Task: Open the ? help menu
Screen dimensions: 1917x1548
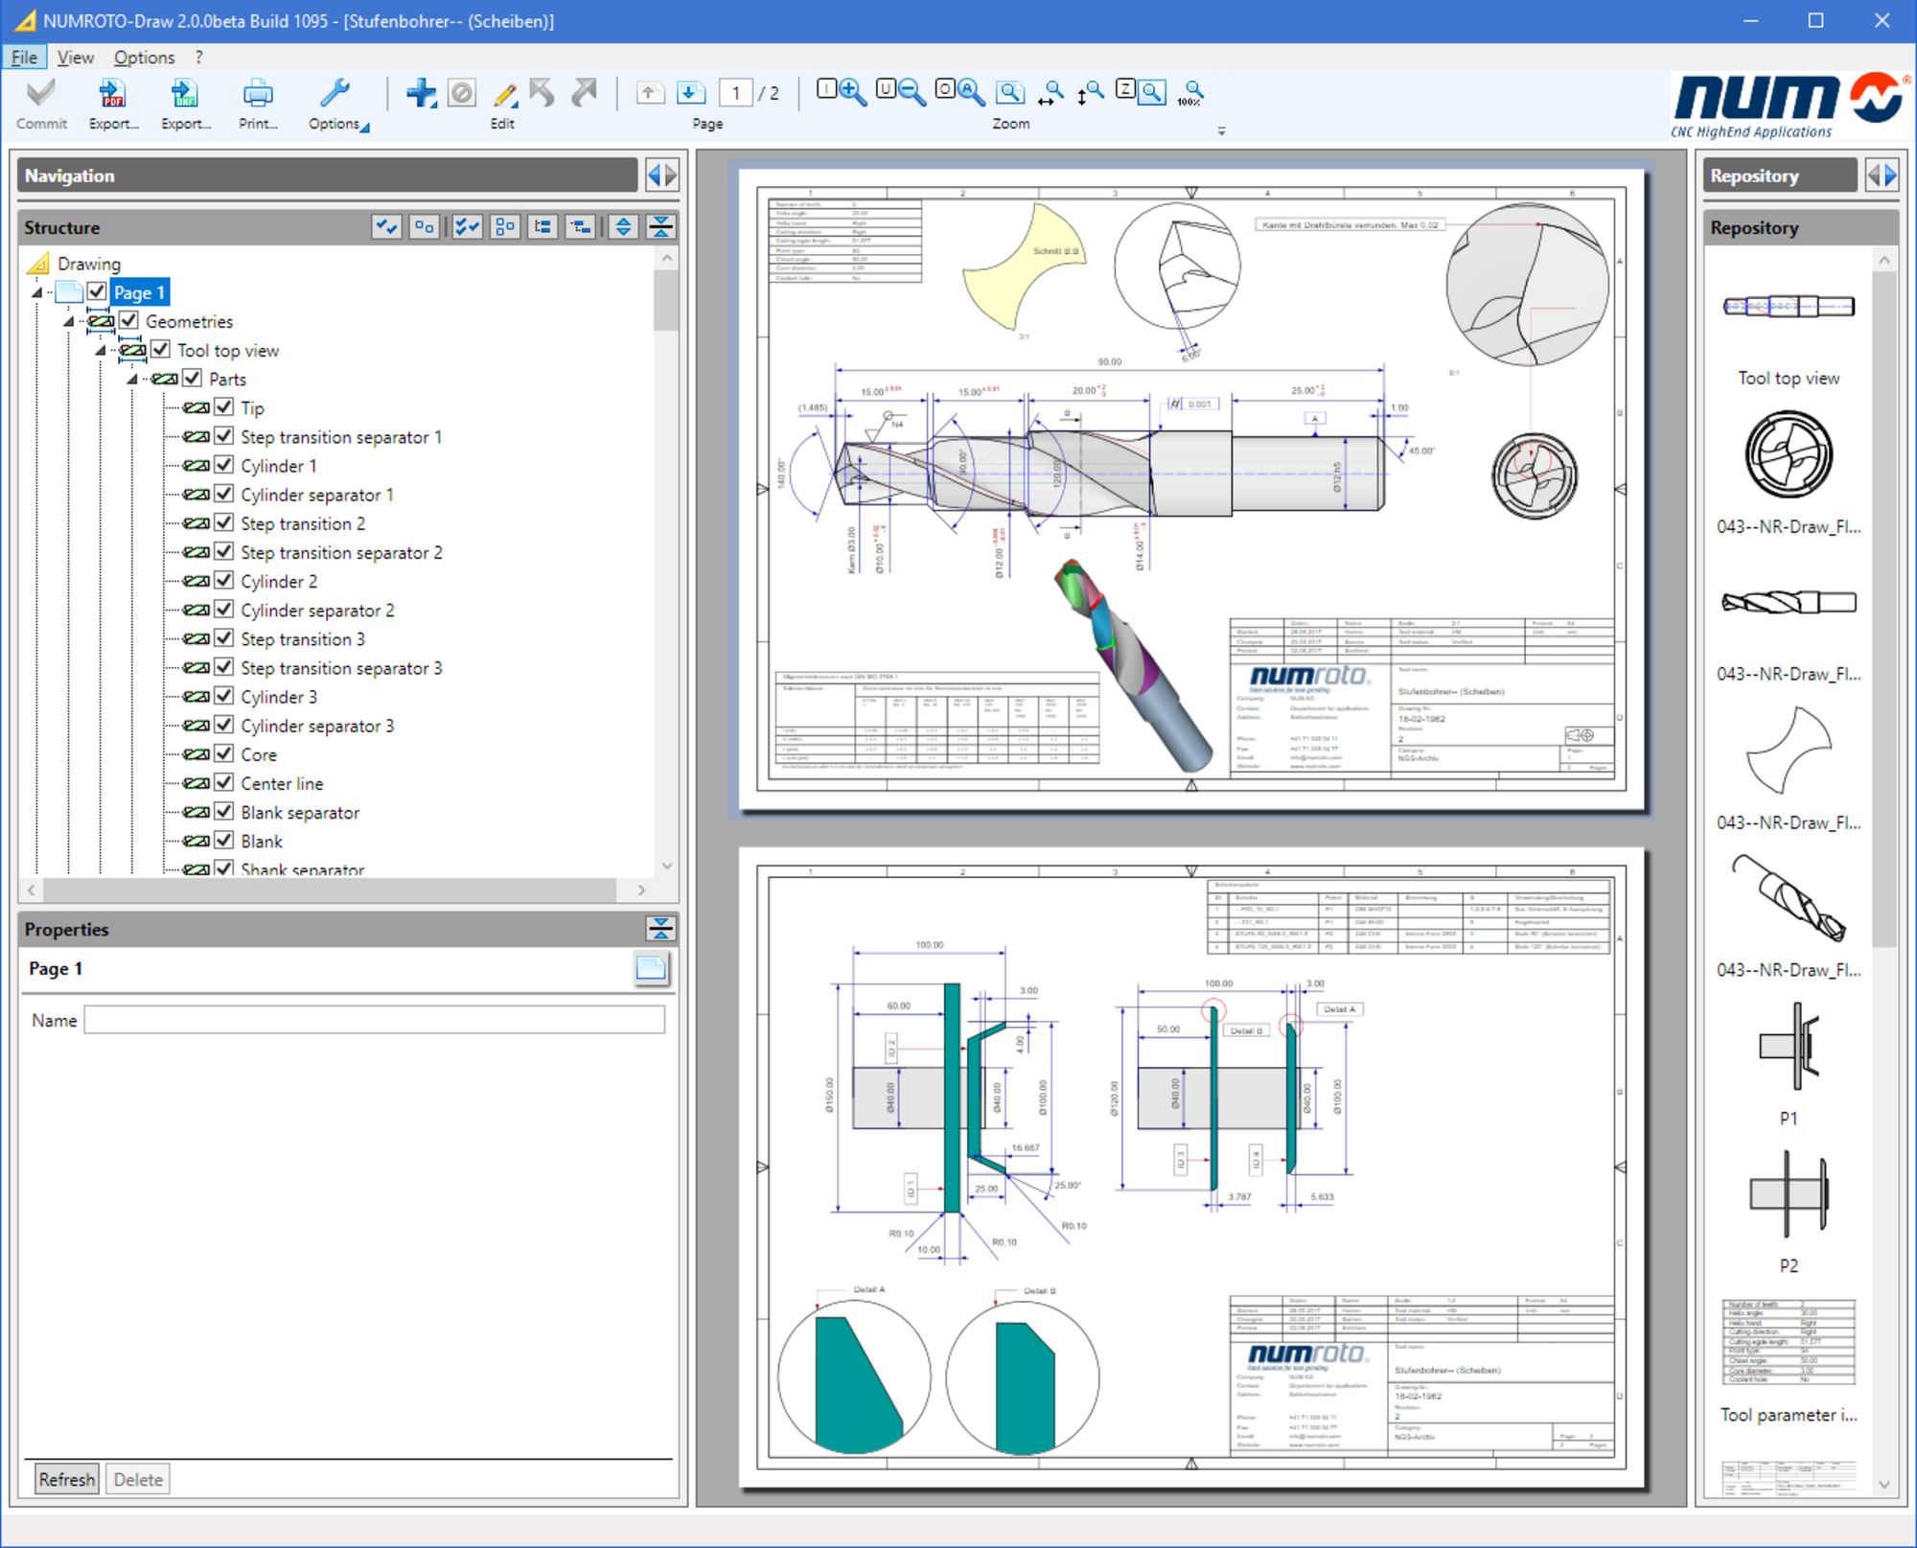Action: tap(198, 58)
